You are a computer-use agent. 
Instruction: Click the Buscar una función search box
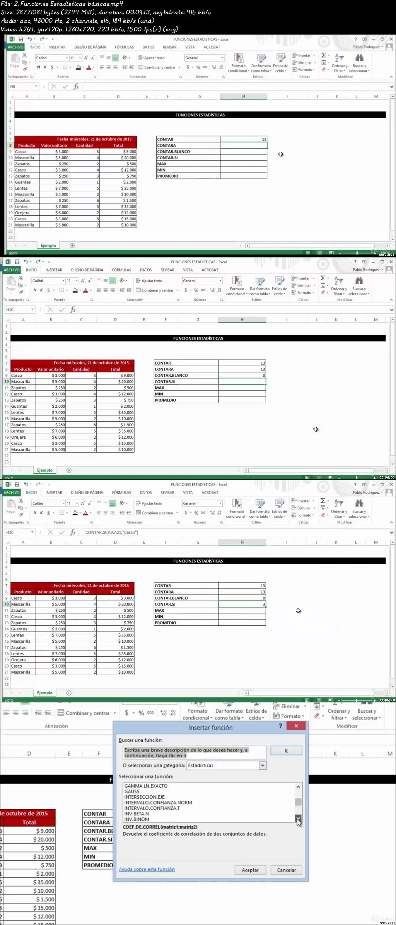(195, 753)
